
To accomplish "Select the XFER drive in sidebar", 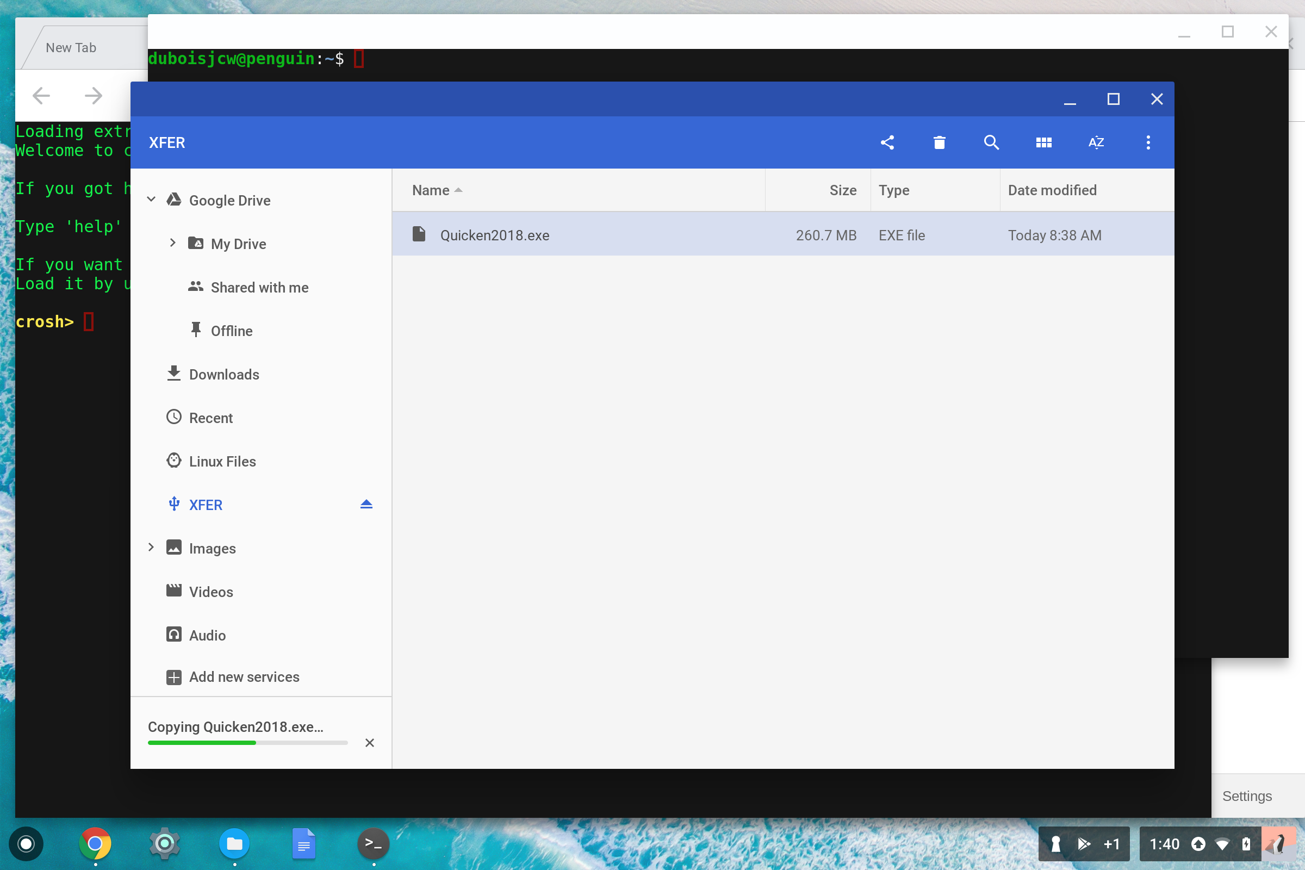I will (x=206, y=505).
